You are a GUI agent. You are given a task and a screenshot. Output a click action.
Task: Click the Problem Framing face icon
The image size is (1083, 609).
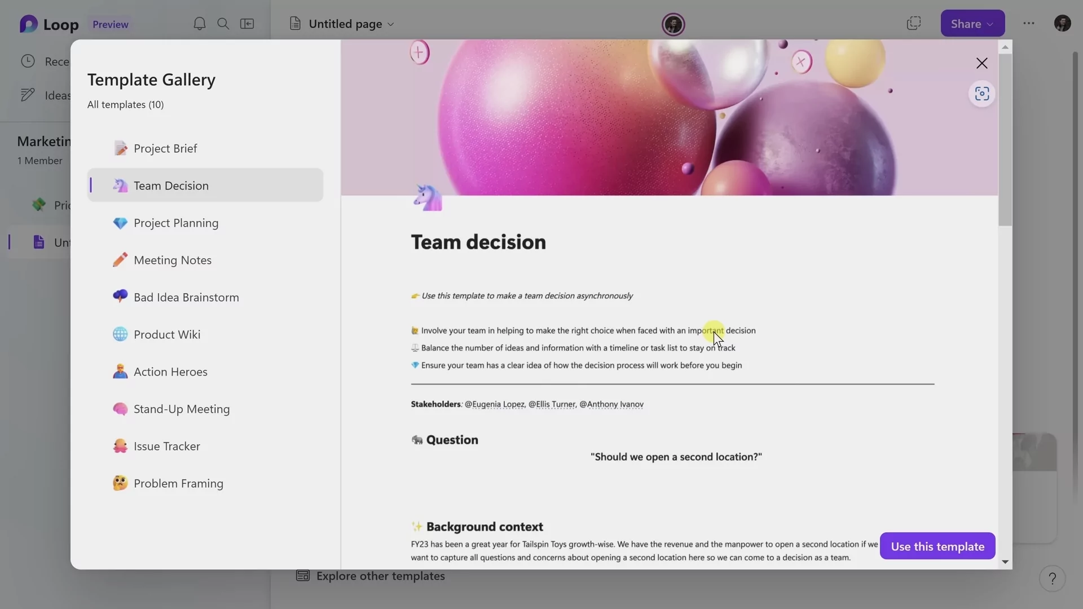tap(120, 483)
